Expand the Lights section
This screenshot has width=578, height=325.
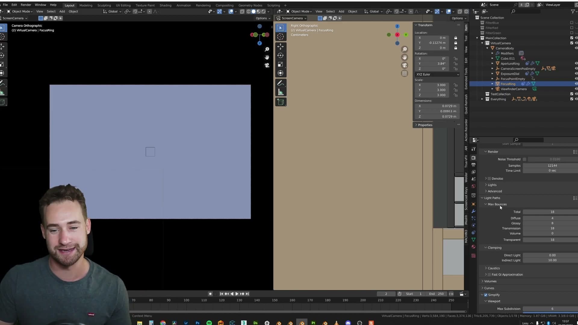492,185
